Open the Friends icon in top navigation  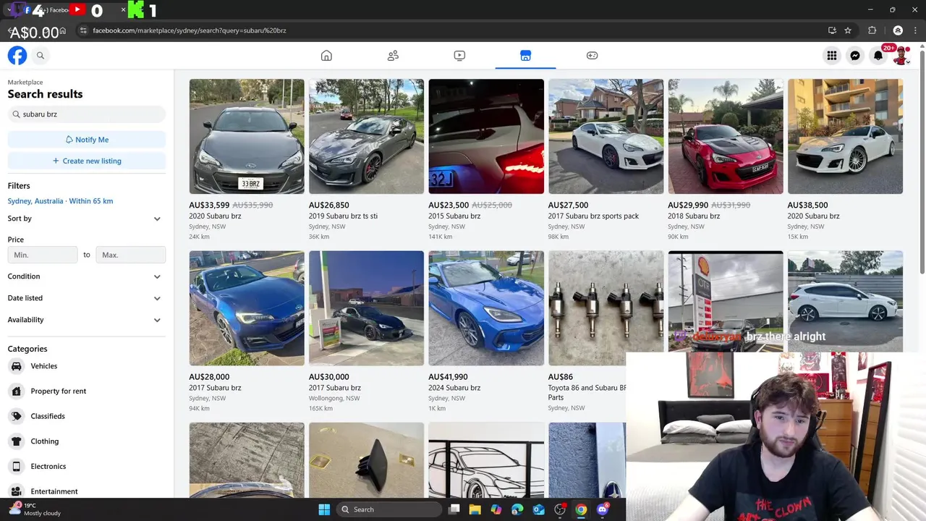[x=393, y=56]
